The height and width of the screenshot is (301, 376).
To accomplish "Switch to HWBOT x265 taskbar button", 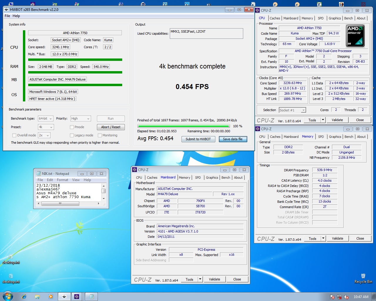I will [x=64, y=297].
